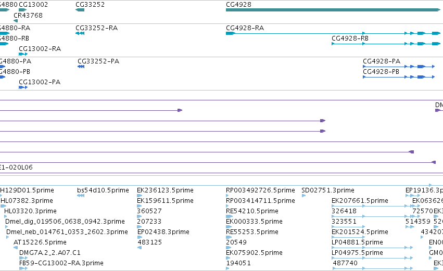The width and height of the screenshot is (443, 271).
Task: Click the CR43768 gene glyph
Action: [x=16, y=21]
